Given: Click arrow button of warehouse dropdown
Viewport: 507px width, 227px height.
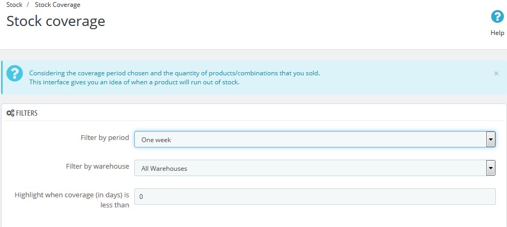Looking at the screenshot, I should tap(491, 168).
